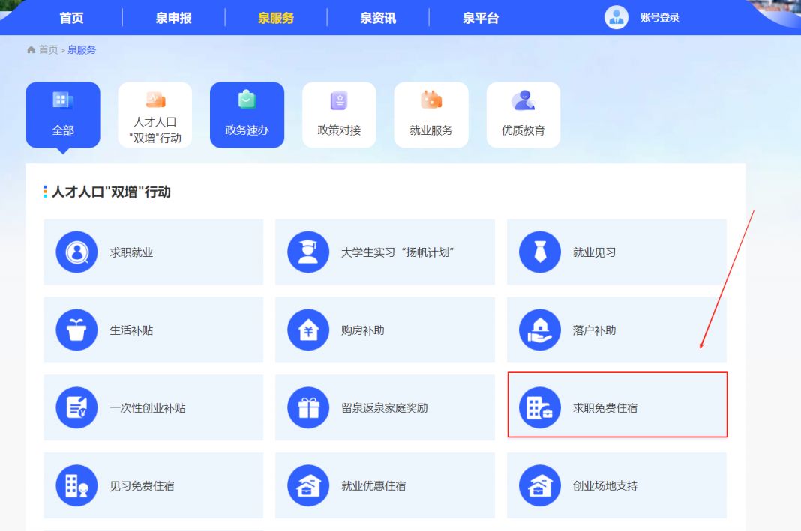
Task: Click the necktie icon for 就业见习
Action: tap(540, 252)
